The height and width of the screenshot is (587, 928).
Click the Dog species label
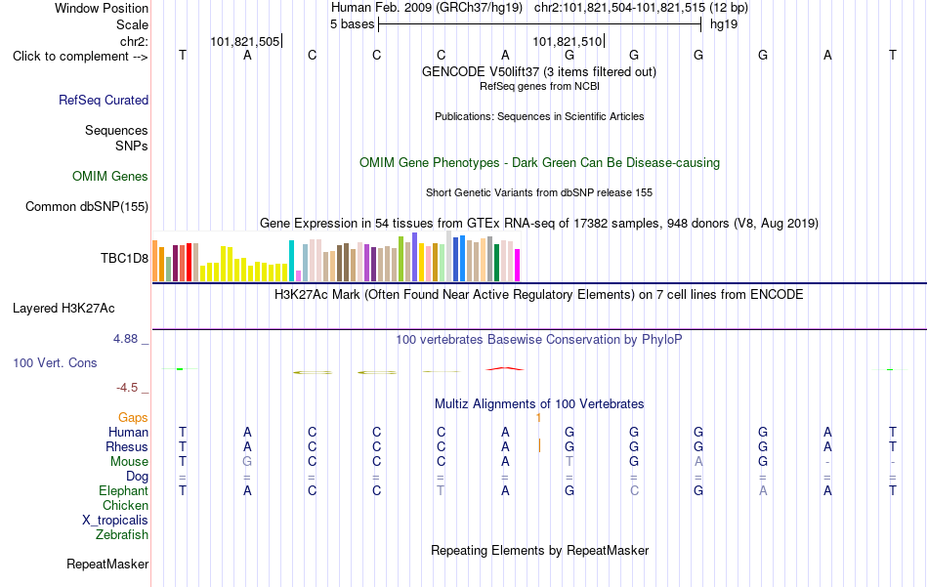pos(138,477)
